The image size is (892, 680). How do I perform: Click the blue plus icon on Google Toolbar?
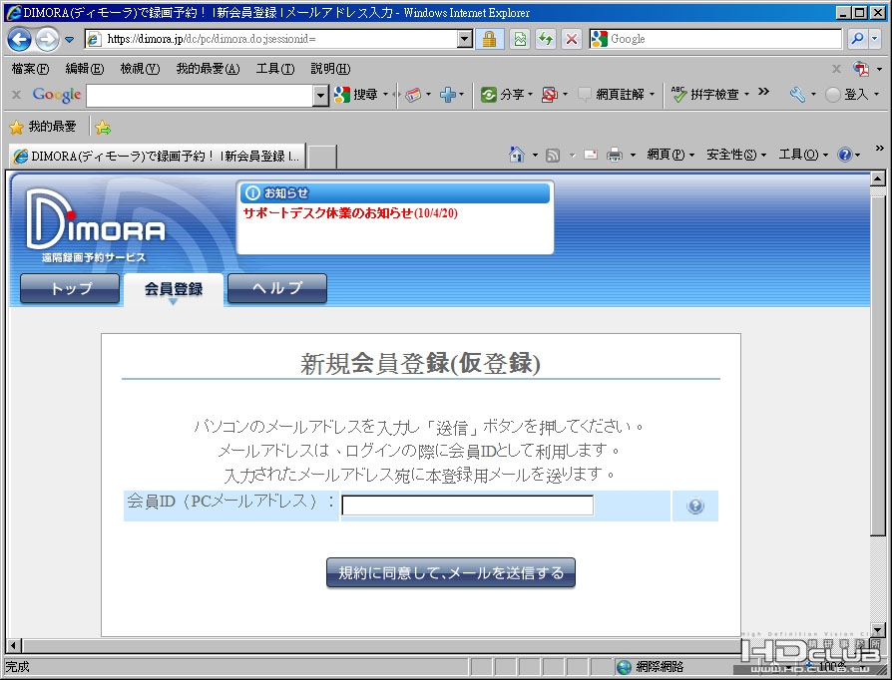(448, 95)
